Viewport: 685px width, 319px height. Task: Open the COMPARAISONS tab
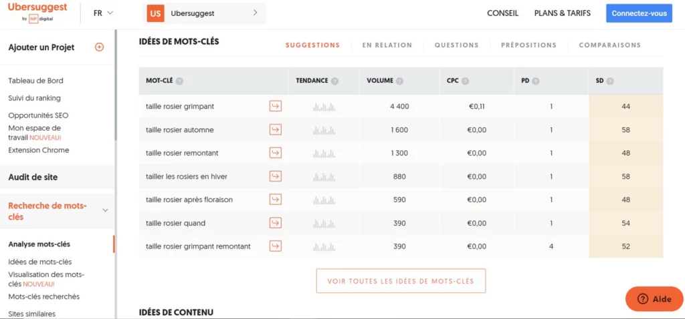pyautogui.click(x=610, y=45)
